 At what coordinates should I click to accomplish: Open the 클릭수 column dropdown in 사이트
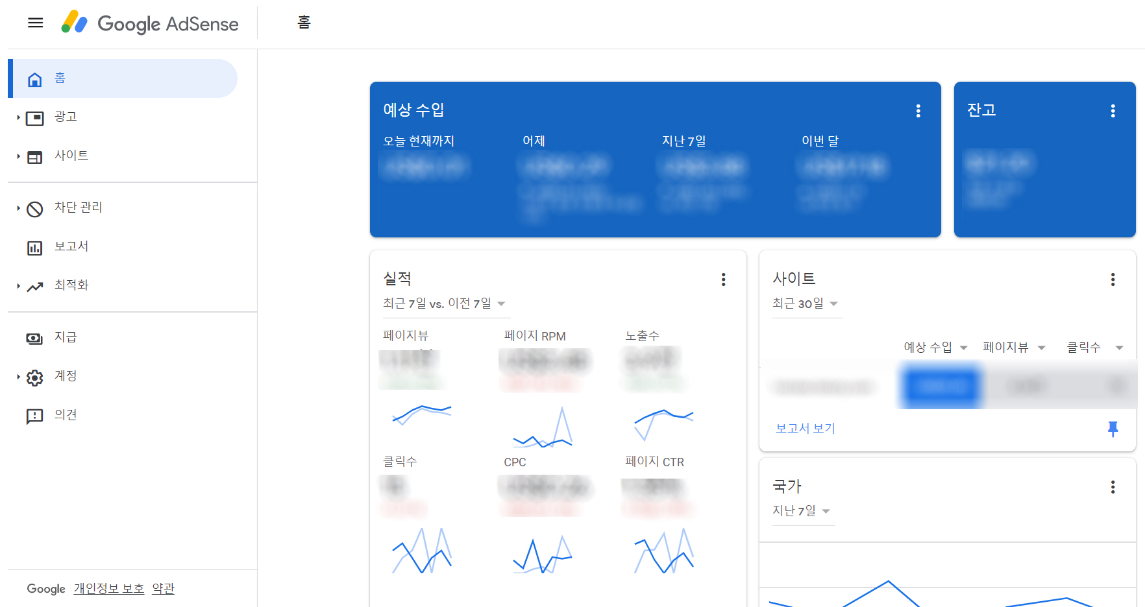click(1095, 348)
